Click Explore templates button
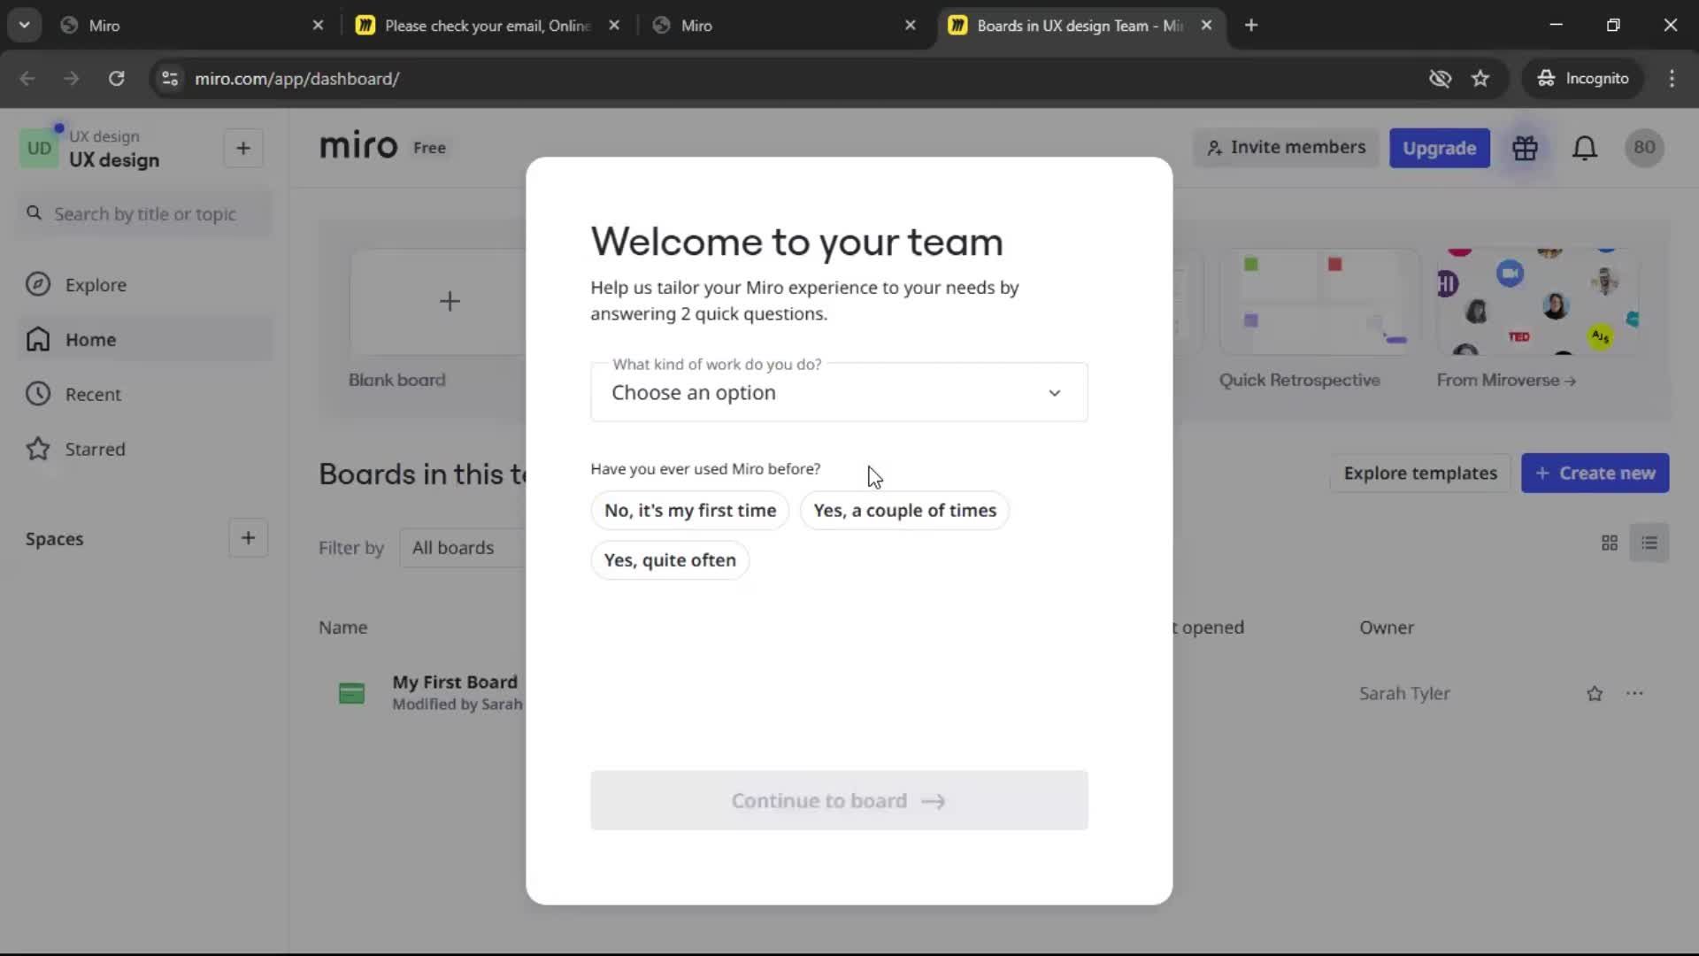Viewport: 1699px width, 956px height. [1420, 474]
